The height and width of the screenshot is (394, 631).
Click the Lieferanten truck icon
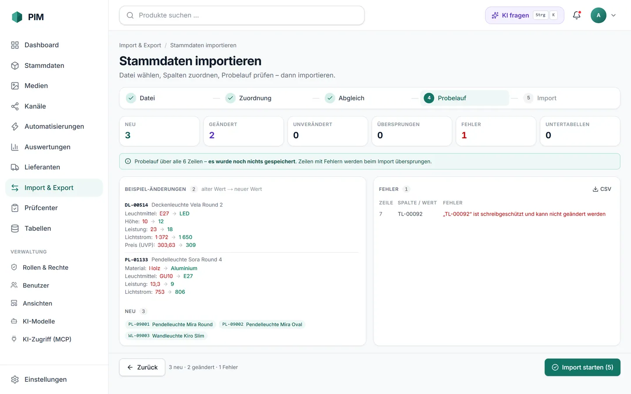15,167
